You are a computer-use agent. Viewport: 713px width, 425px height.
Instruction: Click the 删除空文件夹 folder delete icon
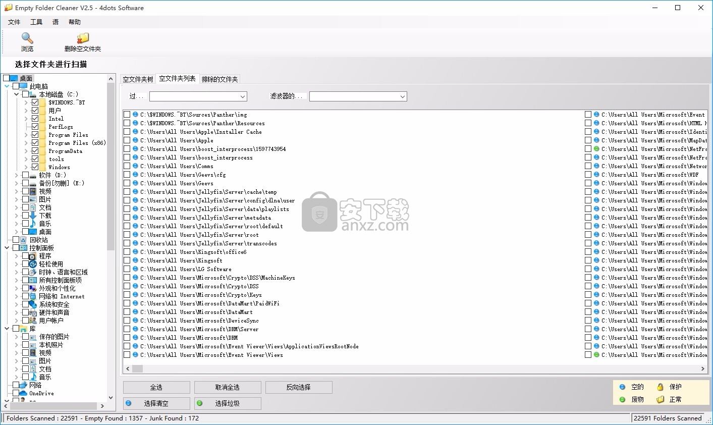tap(83, 38)
